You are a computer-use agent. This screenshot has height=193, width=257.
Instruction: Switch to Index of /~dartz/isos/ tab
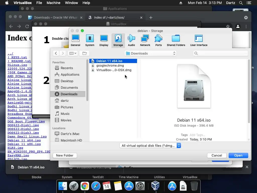(x=115, y=17)
